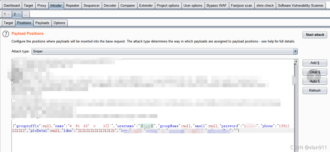Click the next-image arrow overlay
The height and width of the screenshot is (152, 330).
(x=314, y=76)
